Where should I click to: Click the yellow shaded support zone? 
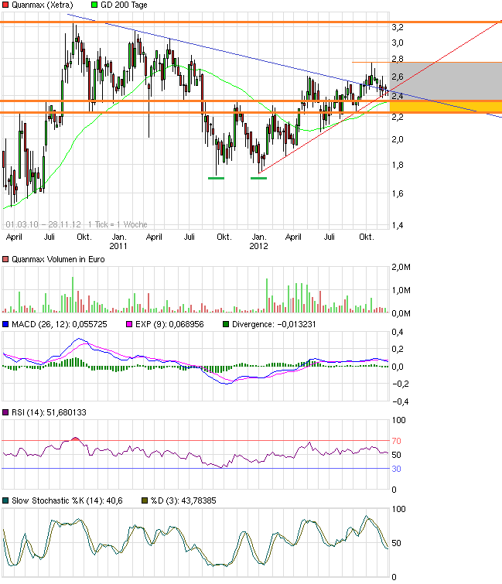[445, 106]
